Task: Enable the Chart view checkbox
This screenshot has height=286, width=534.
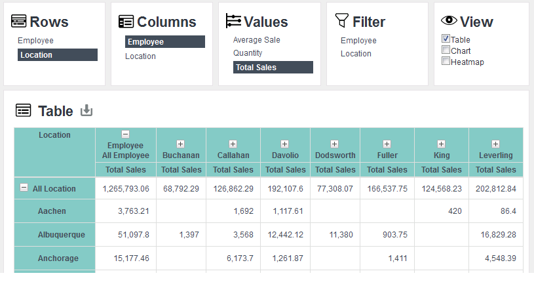Action: tap(446, 50)
